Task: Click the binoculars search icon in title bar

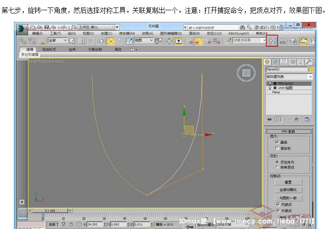Action: pos(243,27)
